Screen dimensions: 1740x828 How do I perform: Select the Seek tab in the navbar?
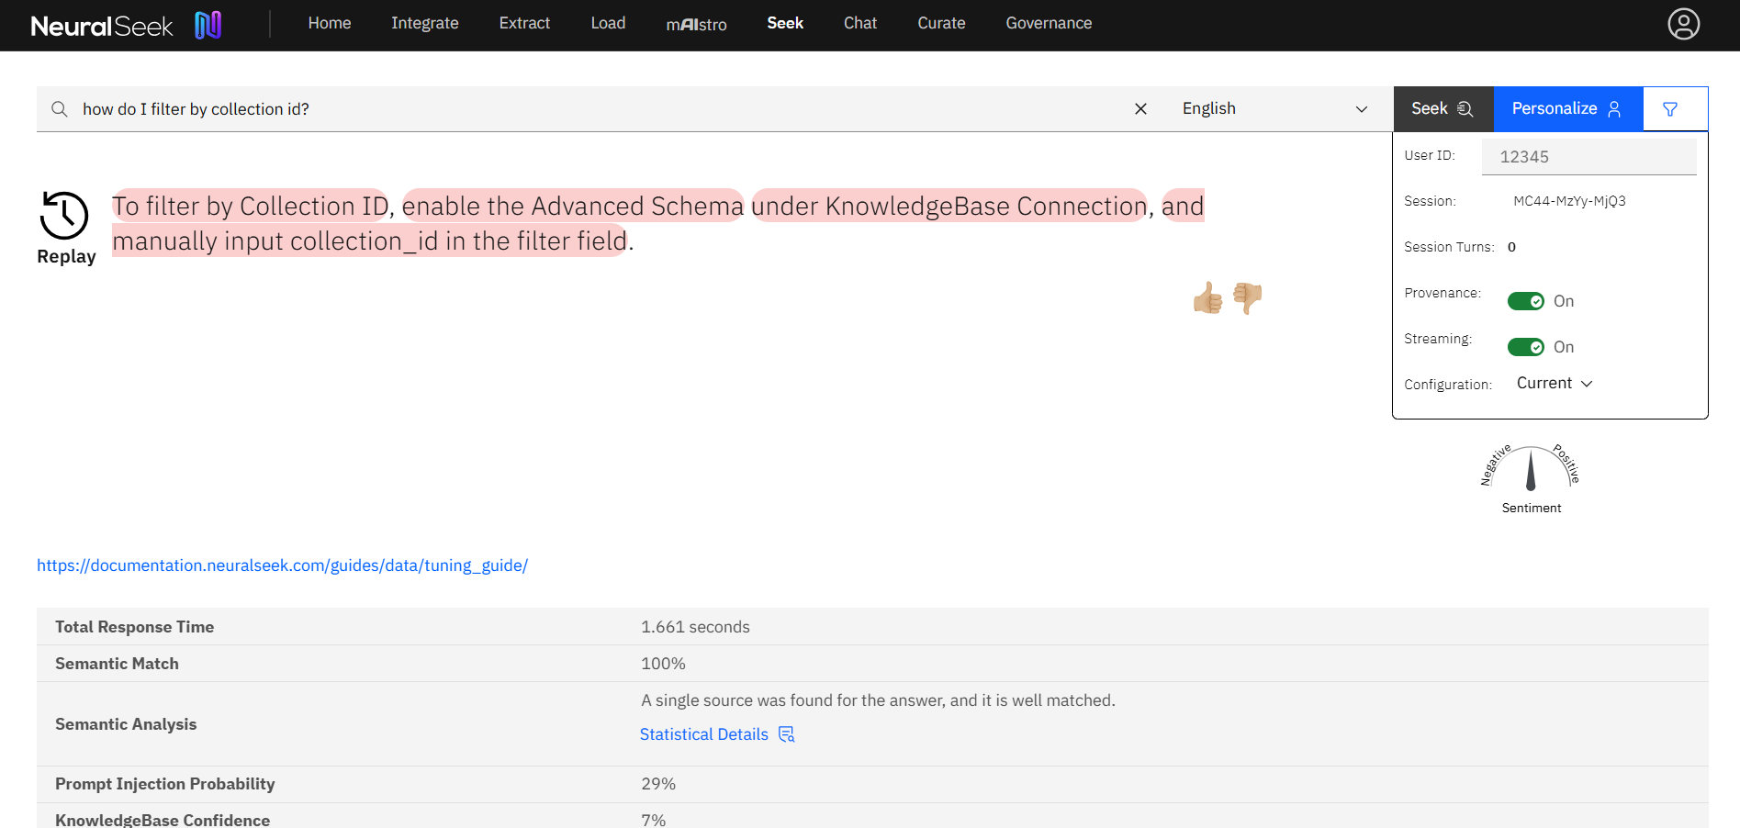785,24
